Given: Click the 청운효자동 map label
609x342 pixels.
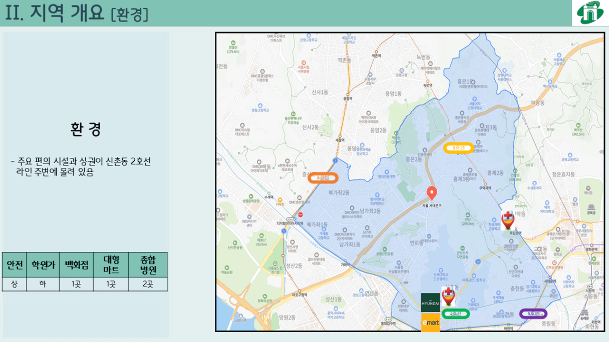Looking at the screenshot, I should coord(564,174).
